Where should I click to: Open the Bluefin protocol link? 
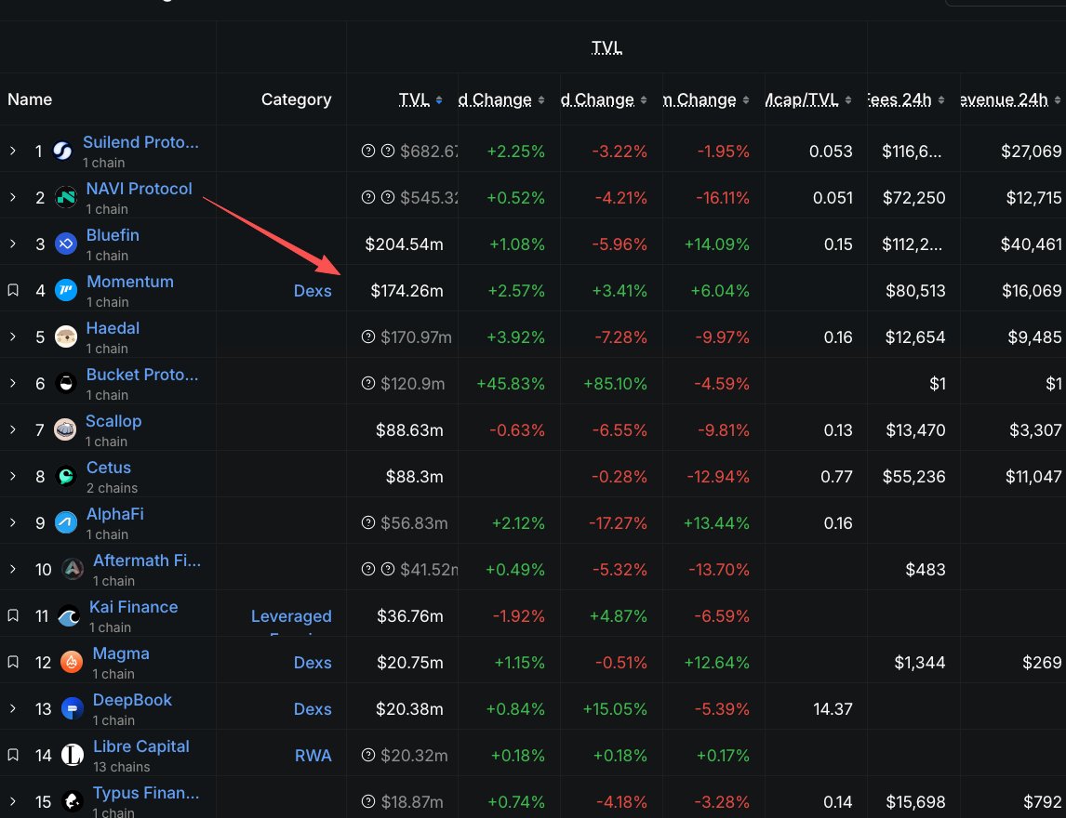(x=113, y=235)
